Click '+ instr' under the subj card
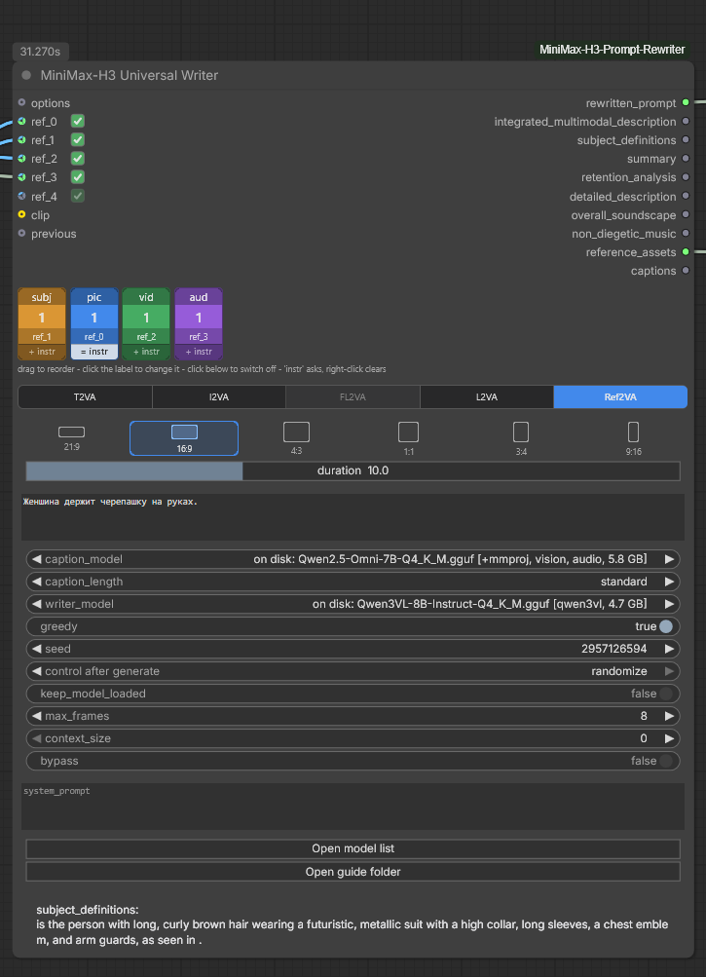Image resolution: width=706 pixels, height=977 pixels. pos(42,352)
